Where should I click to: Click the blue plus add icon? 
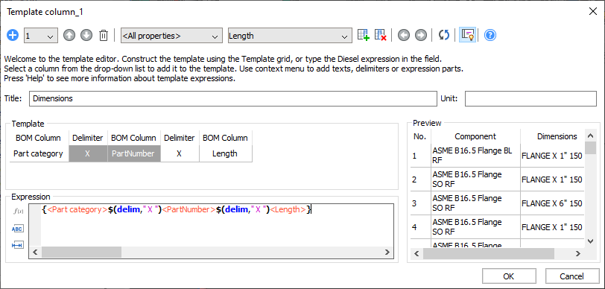tap(13, 36)
